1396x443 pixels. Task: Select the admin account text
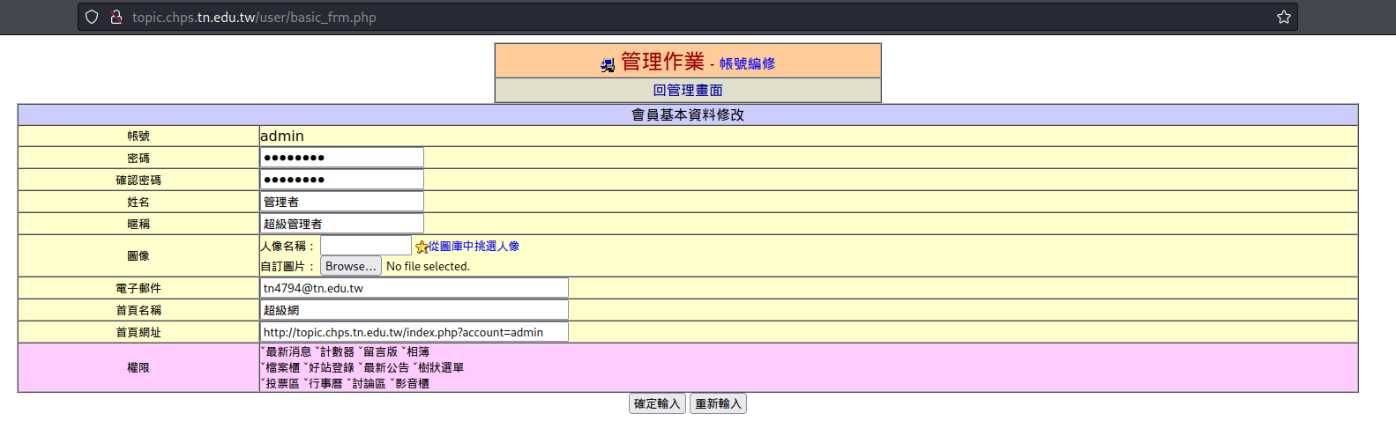point(282,136)
